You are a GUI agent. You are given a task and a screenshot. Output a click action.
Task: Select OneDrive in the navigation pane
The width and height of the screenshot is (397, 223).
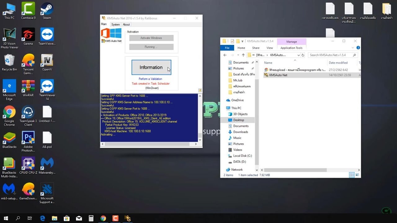(x=237, y=100)
